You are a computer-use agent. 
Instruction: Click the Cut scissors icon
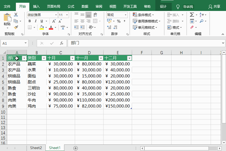pyautogui.click(x=16, y=15)
